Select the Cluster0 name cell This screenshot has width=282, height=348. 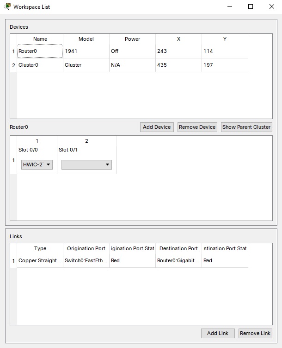[x=40, y=65]
